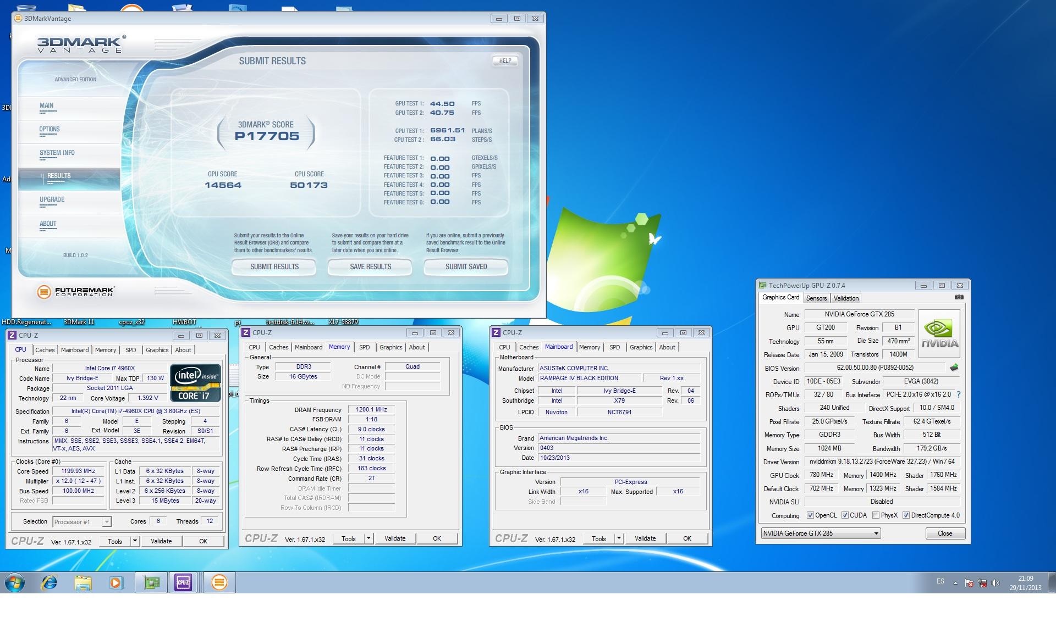Click GPU-Z camera screenshot icon
This screenshot has width=1056, height=634.
tap(959, 297)
